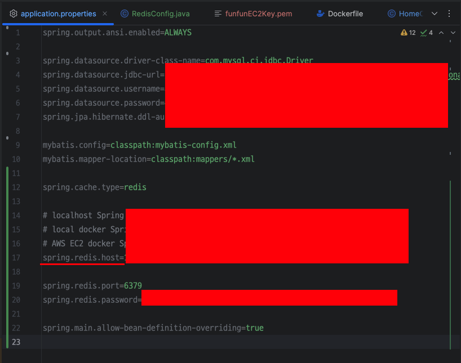Click line number 1 in gutter
Viewport: 461px width, 363px height.
tap(18, 33)
